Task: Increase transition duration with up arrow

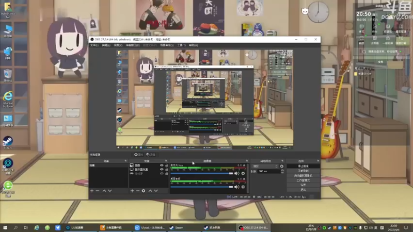Action: (x=282, y=170)
